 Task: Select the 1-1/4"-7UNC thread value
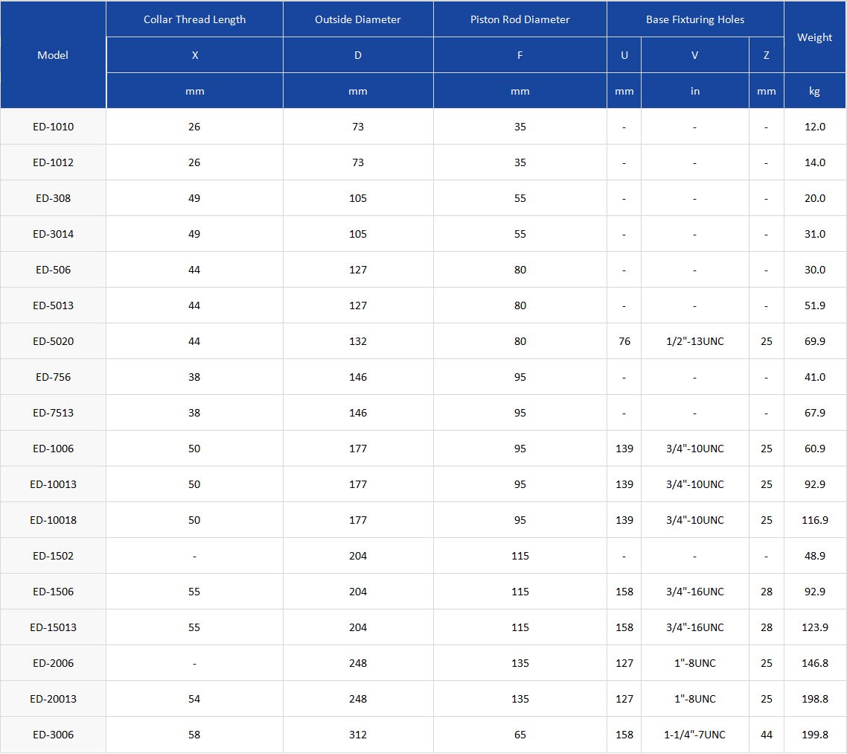(x=694, y=734)
